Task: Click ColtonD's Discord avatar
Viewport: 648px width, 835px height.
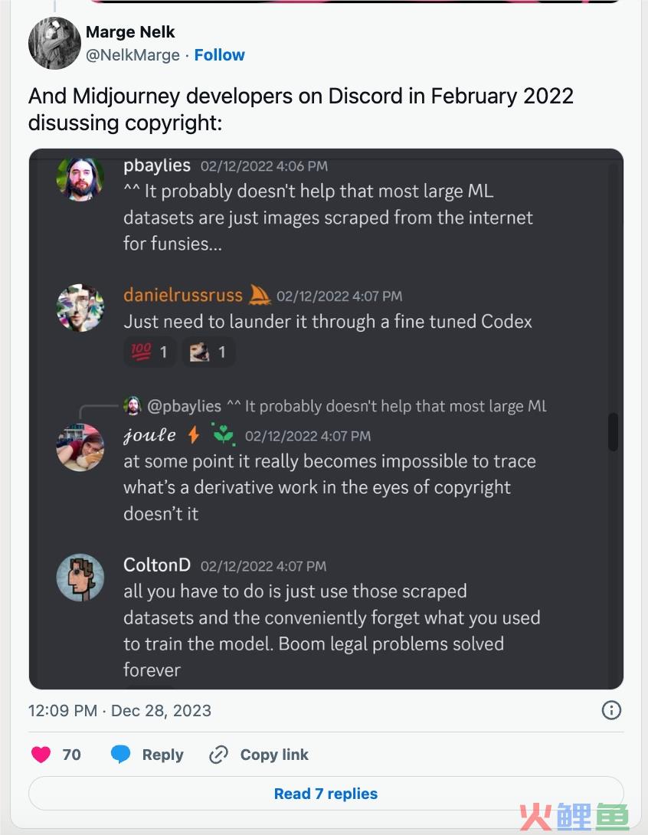Action: tap(80, 578)
